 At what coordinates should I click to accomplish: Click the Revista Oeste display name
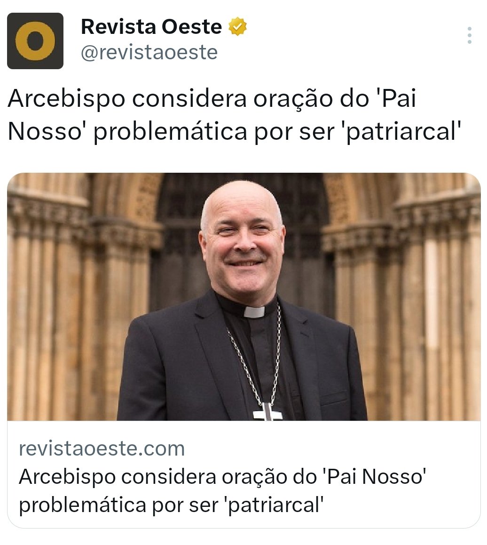click(x=151, y=26)
